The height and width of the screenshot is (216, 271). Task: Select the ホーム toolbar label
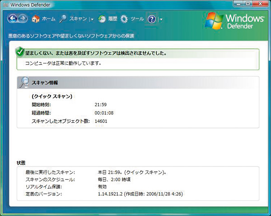click(x=48, y=19)
